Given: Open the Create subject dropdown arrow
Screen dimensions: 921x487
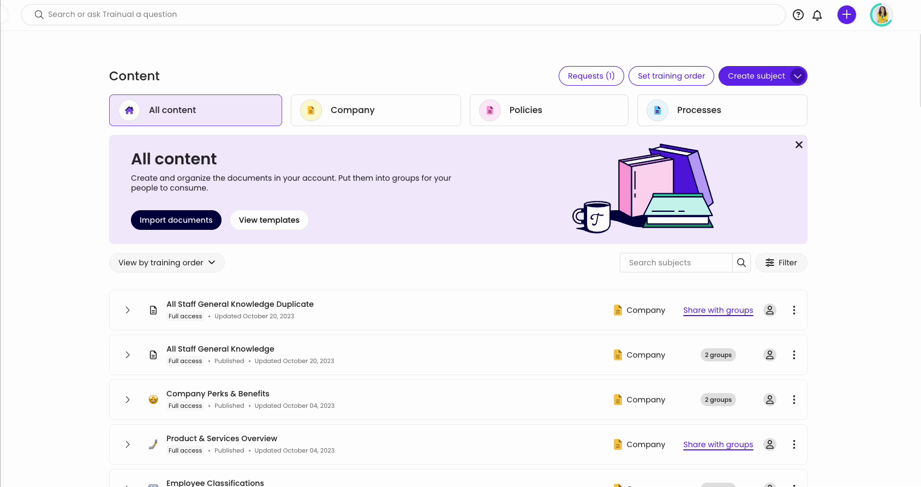Looking at the screenshot, I should [798, 76].
